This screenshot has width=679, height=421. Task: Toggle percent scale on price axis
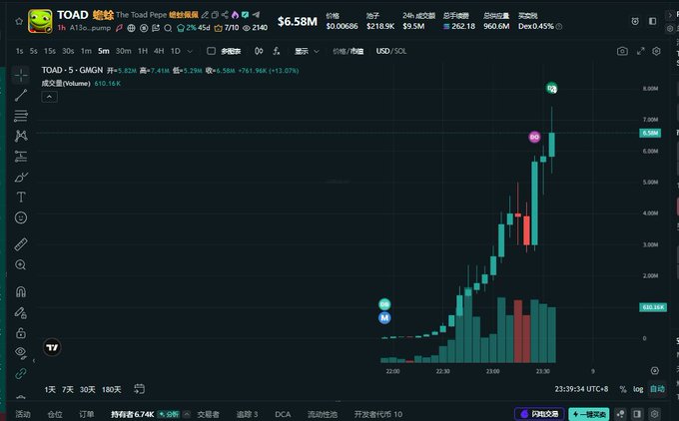point(623,389)
